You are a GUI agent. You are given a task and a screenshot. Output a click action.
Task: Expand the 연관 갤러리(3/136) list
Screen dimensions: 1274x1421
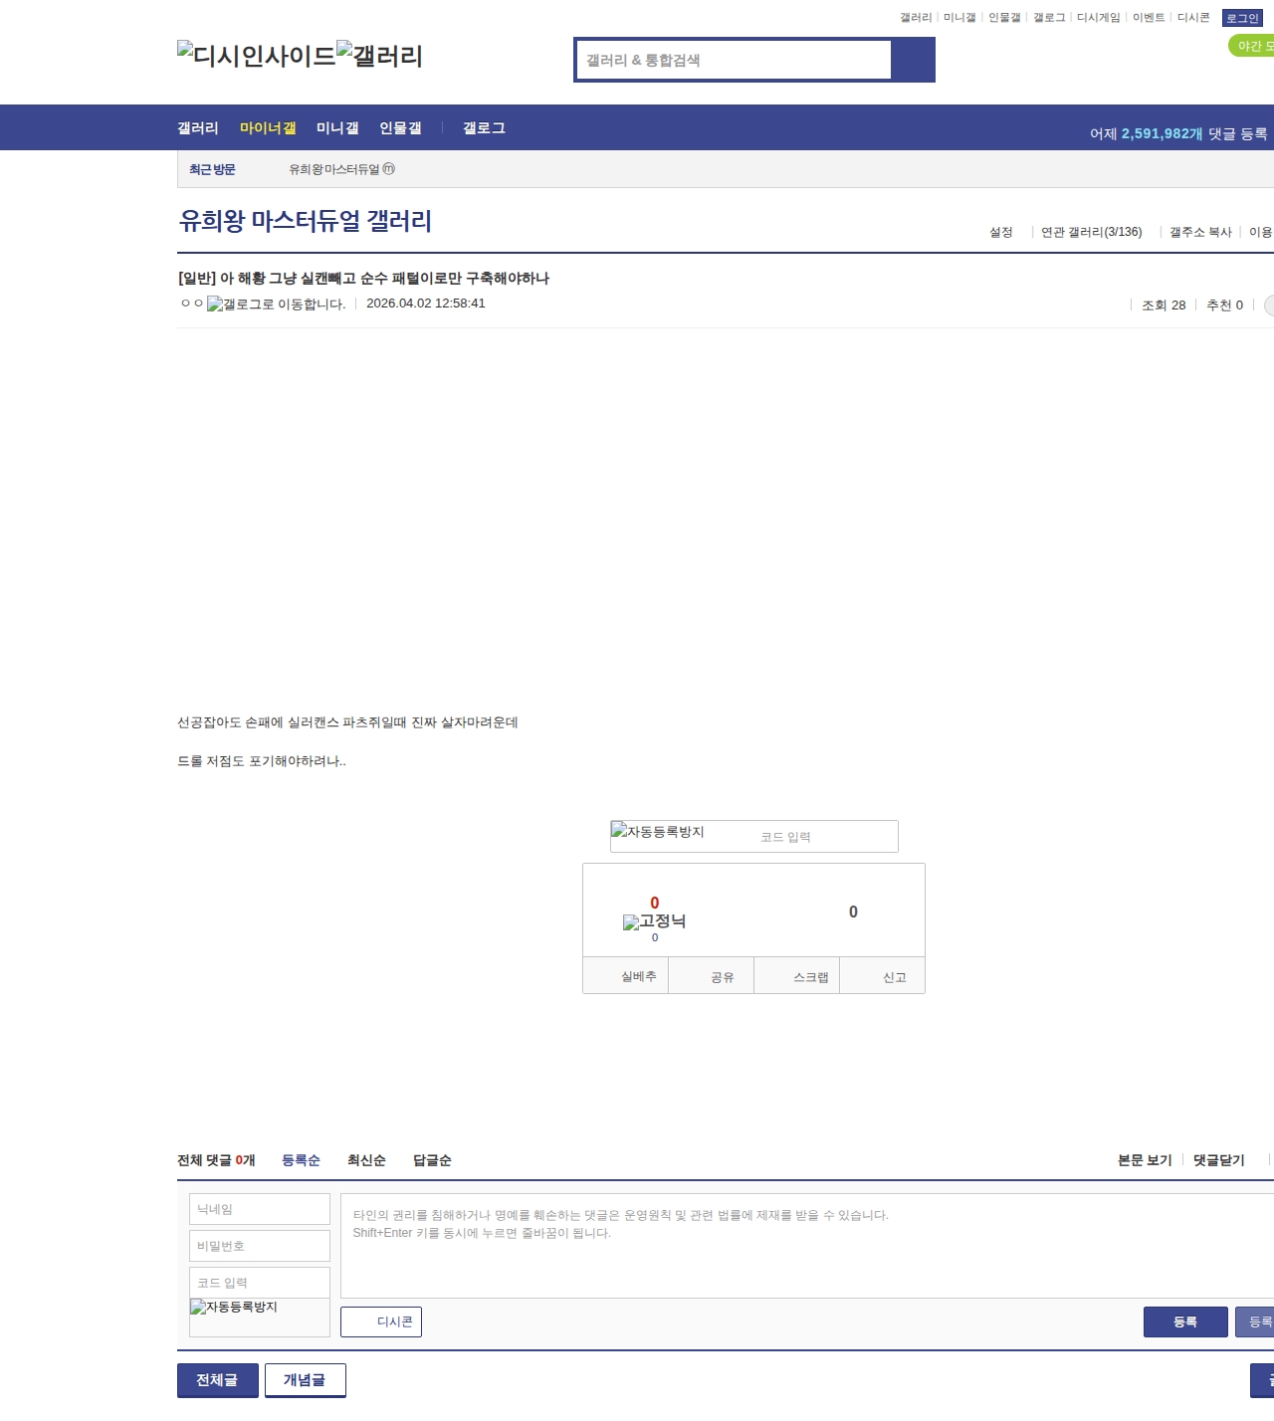tap(1091, 232)
